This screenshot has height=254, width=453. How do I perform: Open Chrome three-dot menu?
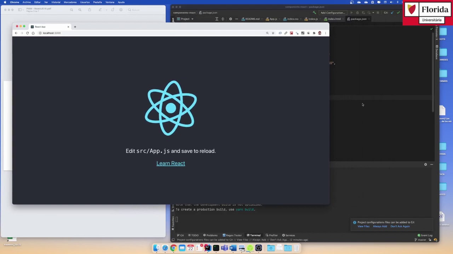point(325,33)
